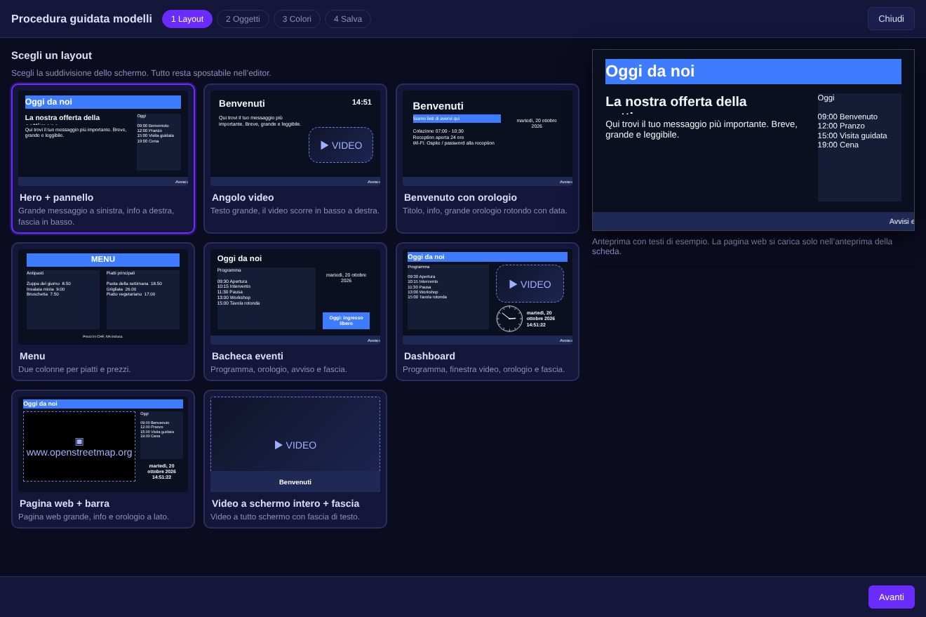926x617 pixels.
Task: Jump to step 4 Salva
Action: coord(348,19)
